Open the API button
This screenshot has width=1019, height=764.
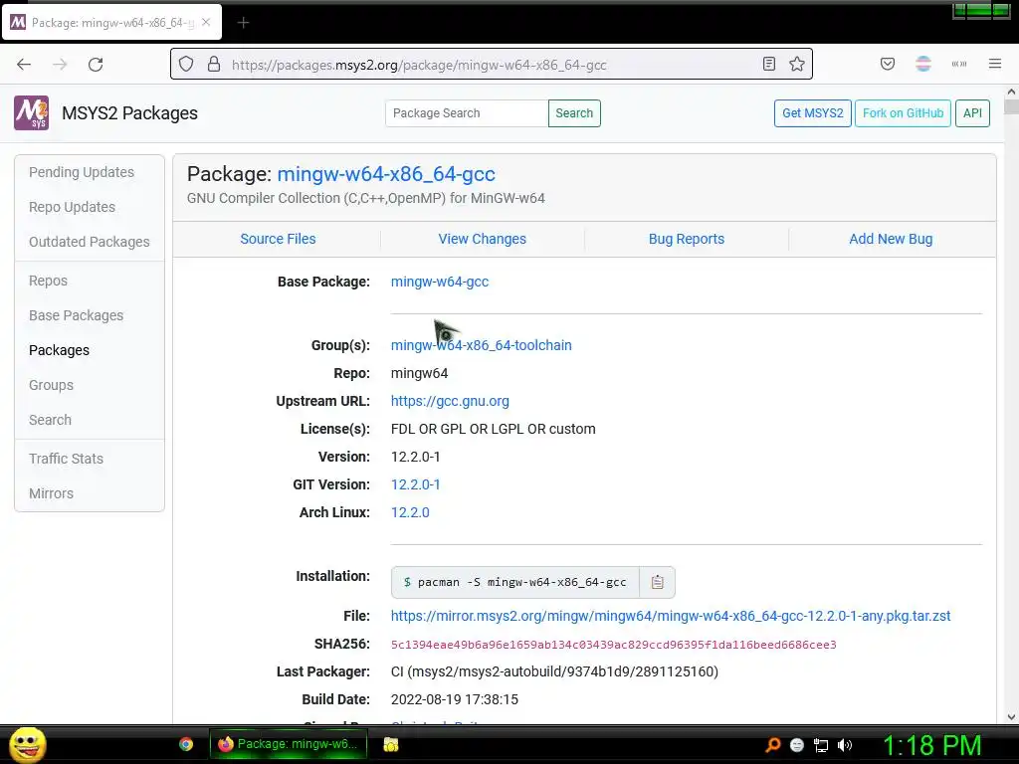click(x=972, y=113)
